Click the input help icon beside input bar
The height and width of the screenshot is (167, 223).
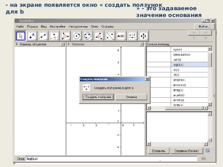[203, 159]
